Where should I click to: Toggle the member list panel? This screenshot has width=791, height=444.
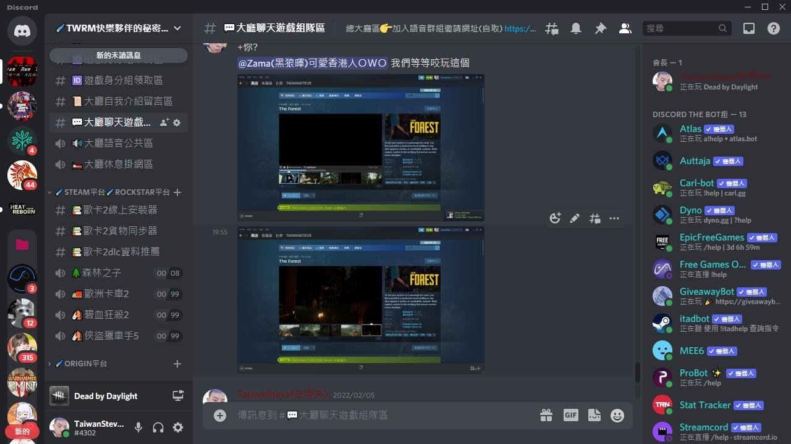tap(625, 28)
